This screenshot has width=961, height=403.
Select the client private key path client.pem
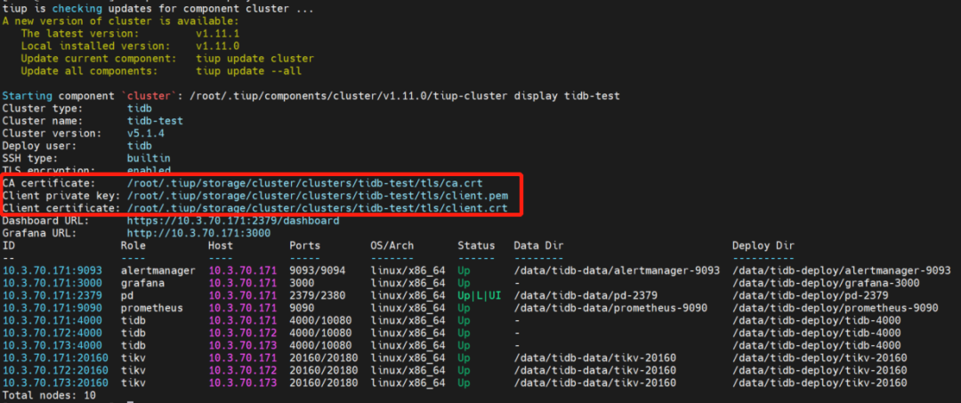point(317,196)
